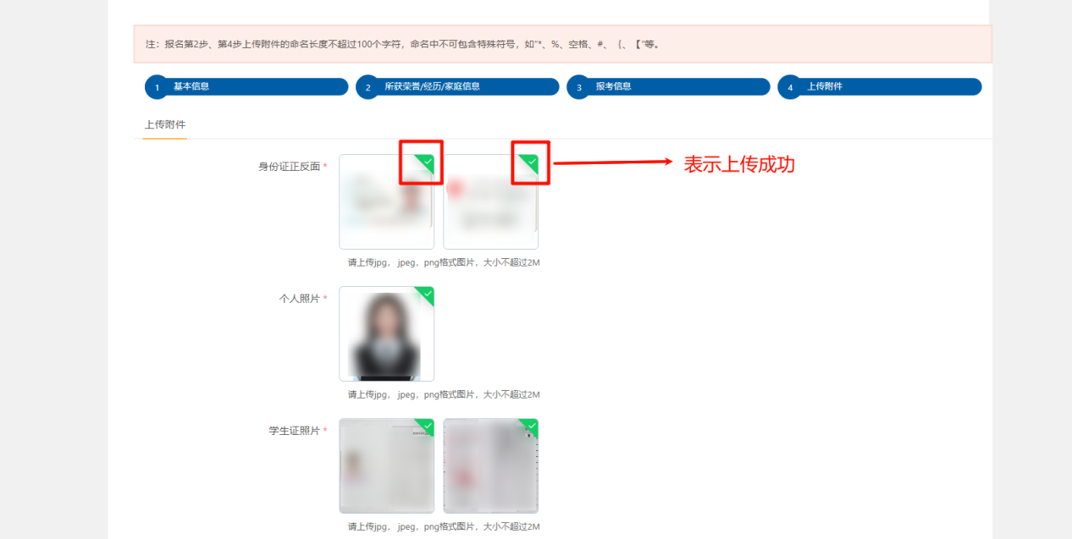Viewport: 1072px width, 539px height.
Task: Click the step 3 number circle
Action: 578,87
